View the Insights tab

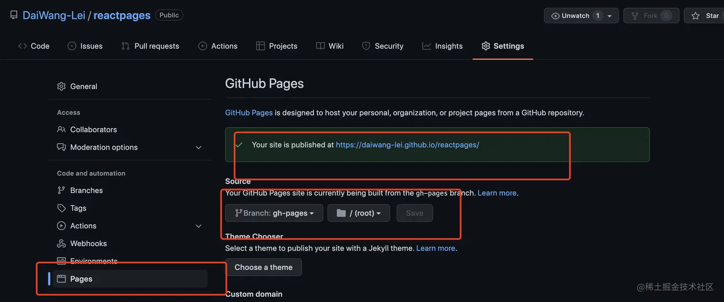pos(442,46)
